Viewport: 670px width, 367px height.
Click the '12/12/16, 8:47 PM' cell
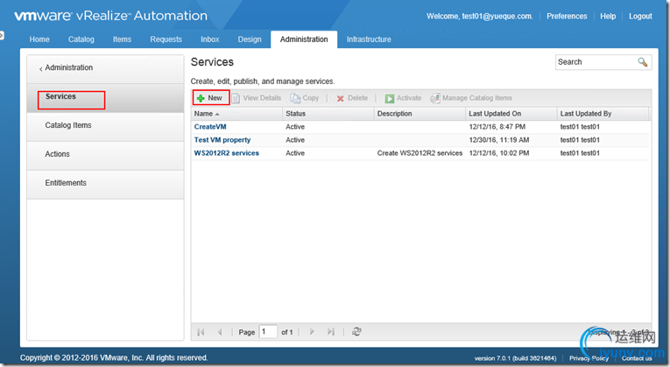[x=497, y=127]
